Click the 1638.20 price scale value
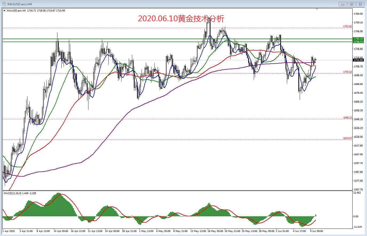 358,128
